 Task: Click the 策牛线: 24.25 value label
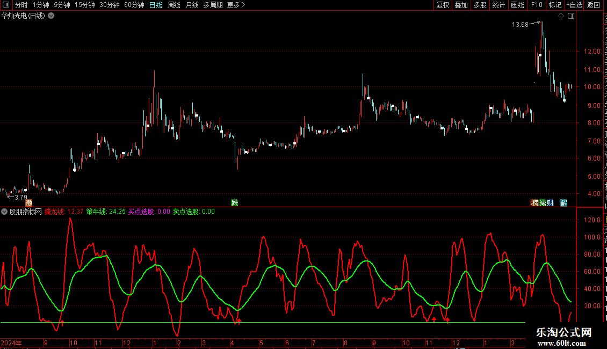coord(106,212)
